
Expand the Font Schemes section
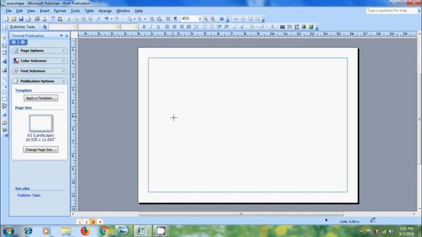(x=40, y=71)
